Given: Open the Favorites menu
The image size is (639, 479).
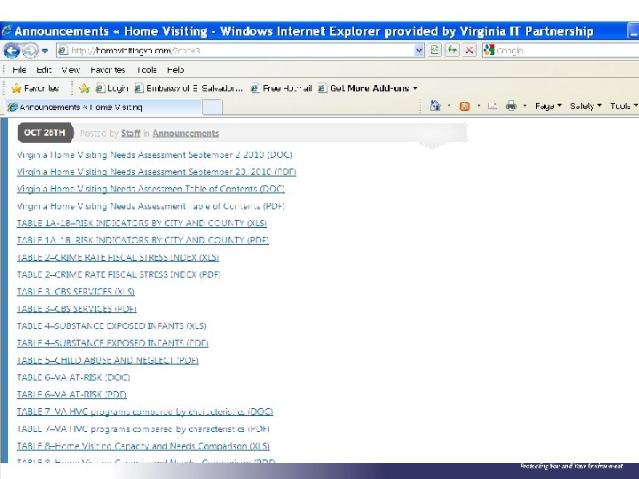Looking at the screenshot, I should coord(107,70).
